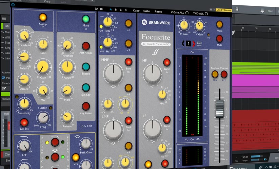279x169 pixels.
Task: Toggle the Comp In switch
Action: [x=43, y=17]
